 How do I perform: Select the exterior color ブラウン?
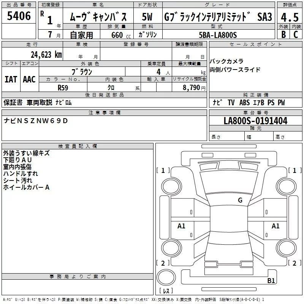[x=82, y=72]
